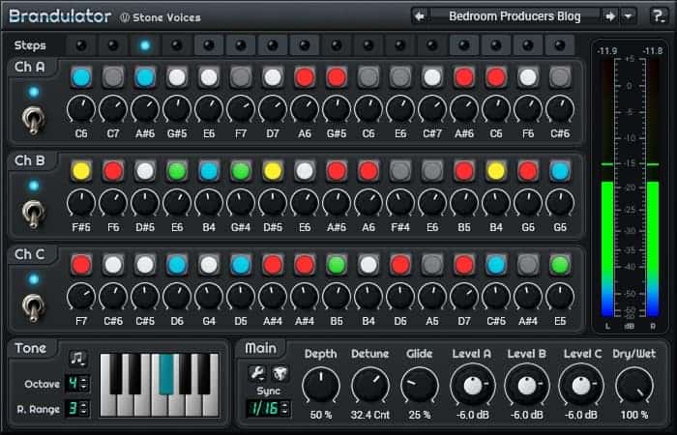Click the Octave value stepper arrows
The height and width of the screenshot is (435, 677).
(84, 383)
